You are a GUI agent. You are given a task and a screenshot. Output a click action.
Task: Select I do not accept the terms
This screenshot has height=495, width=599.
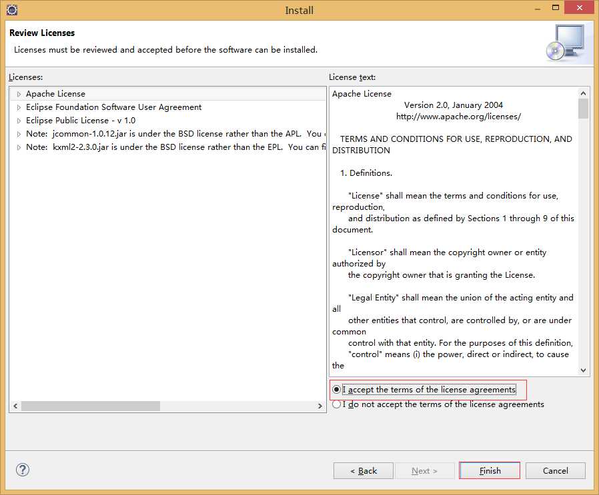337,404
